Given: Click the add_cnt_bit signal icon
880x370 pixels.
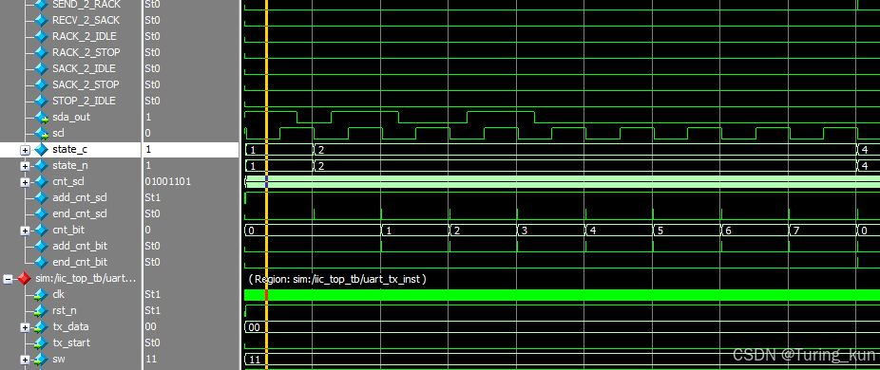Looking at the screenshot, I should pos(41,246).
